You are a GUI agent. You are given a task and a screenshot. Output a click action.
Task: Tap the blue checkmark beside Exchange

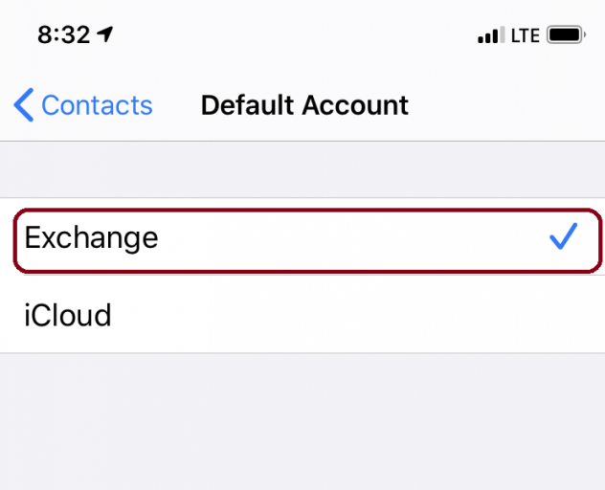(x=563, y=236)
